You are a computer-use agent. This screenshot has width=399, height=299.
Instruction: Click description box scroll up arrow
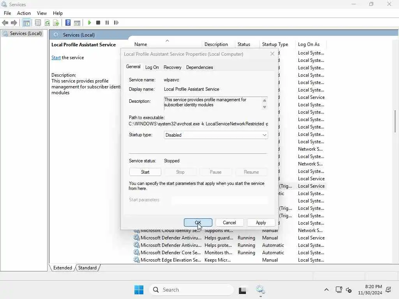(x=265, y=100)
